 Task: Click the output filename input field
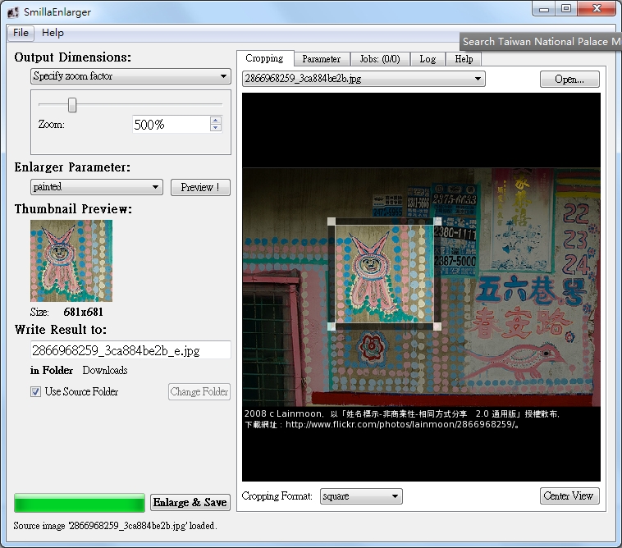pos(130,350)
